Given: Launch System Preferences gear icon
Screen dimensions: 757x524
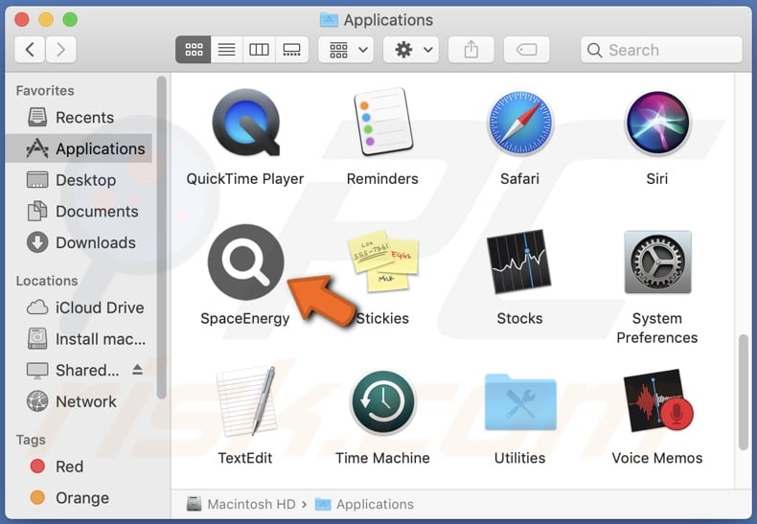Looking at the screenshot, I should tap(657, 262).
